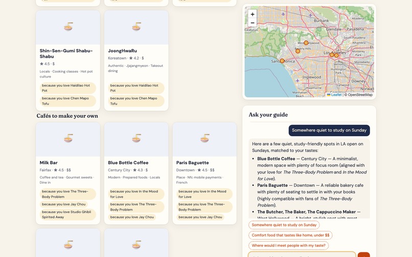Click the orange send message button
This screenshot has width=412, height=257.
(x=363, y=255)
